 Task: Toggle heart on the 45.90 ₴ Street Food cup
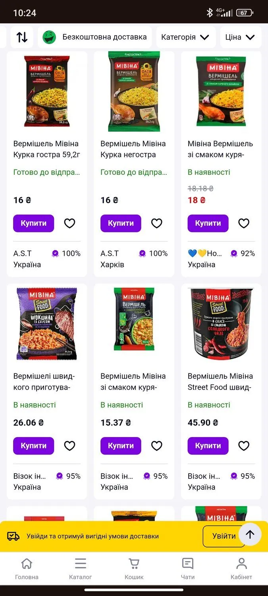point(244,446)
